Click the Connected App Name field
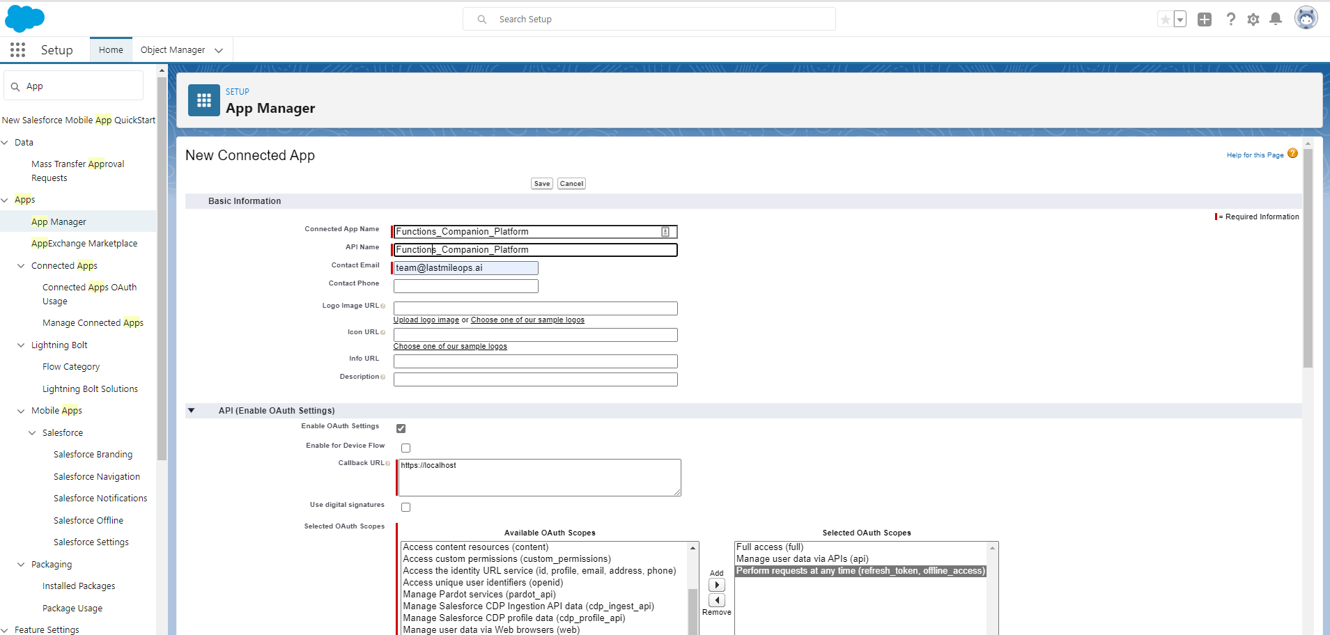1330x635 pixels. pos(535,232)
